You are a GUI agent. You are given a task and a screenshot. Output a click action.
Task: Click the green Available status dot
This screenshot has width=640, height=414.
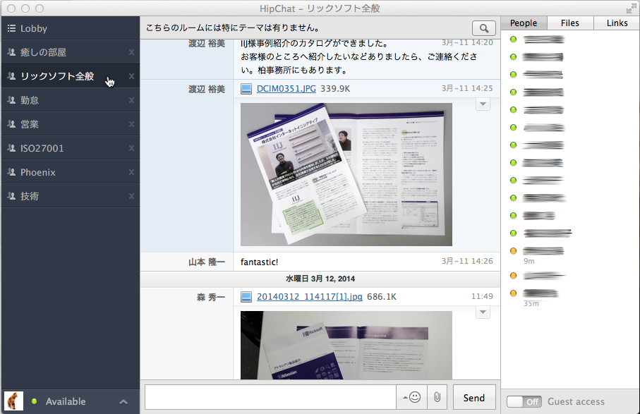35,401
